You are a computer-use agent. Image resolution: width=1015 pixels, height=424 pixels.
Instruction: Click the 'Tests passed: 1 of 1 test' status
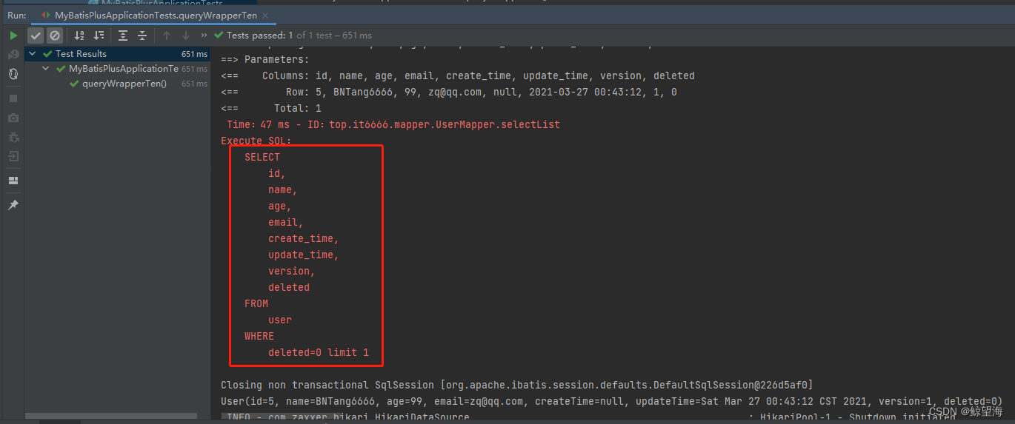pos(293,35)
